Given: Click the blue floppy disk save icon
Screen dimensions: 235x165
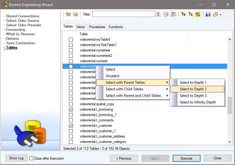Looking at the screenshot, I should pyautogui.click(x=208, y=14).
